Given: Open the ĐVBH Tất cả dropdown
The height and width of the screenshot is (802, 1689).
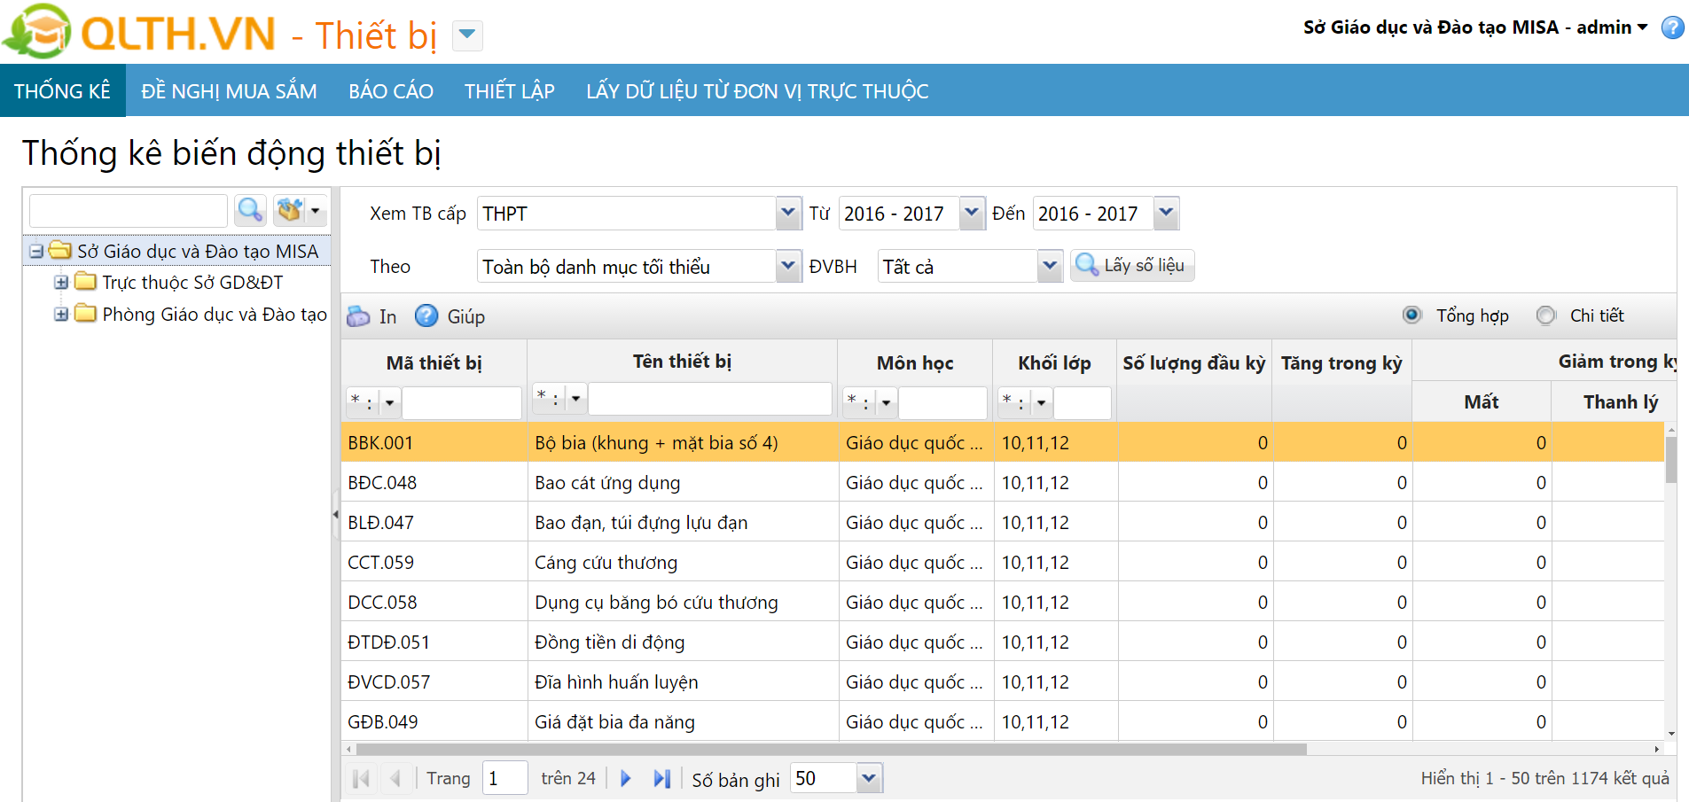Looking at the screenshot, I should tap(1050, 266).
